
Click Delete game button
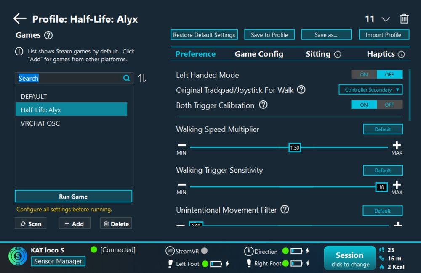point(116,223)
